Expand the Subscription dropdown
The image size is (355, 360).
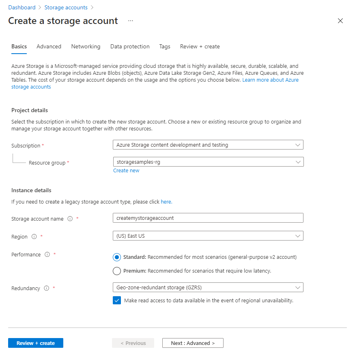coord(208,145)
